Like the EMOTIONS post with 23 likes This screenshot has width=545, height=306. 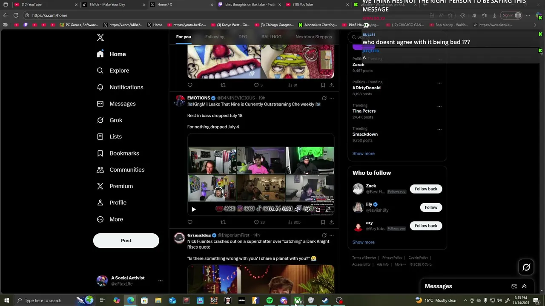point(259,222)
